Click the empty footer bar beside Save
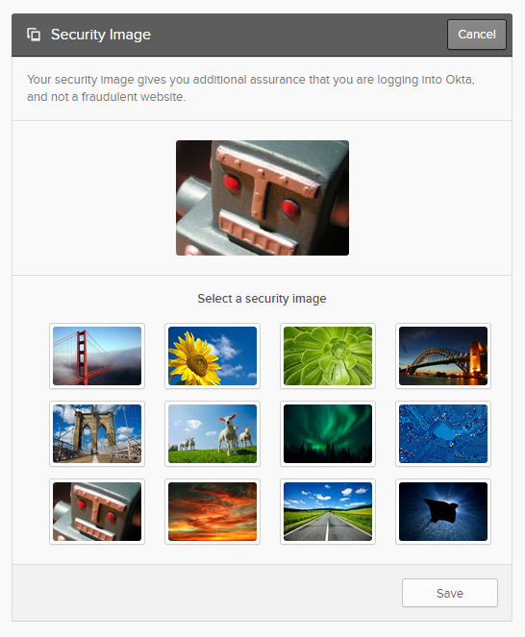 pyautogui.click(x=207, y=593)
